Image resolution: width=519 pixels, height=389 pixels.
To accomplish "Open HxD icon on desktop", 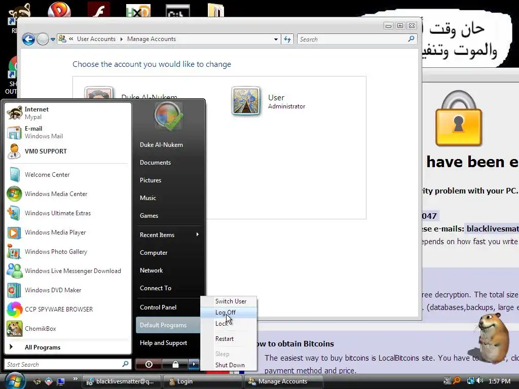I will coord(138,10).
